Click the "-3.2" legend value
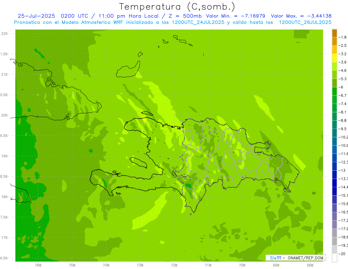The width and height of the screenshot is (348, 269). pos(343,54)
